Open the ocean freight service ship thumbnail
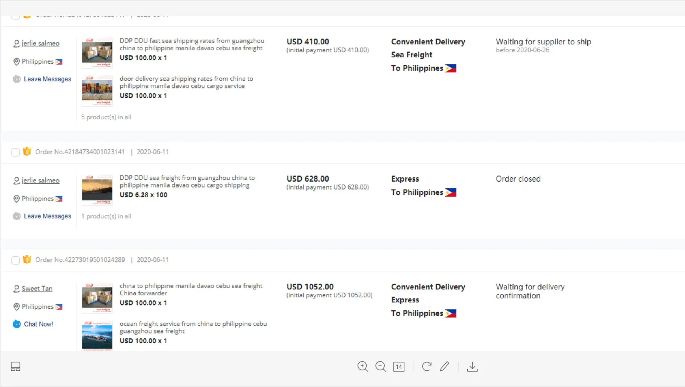The image size is (685, 387). pos(97,335)
